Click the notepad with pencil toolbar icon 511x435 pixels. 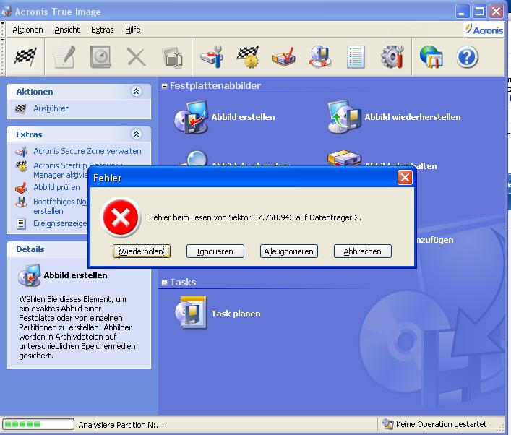pyautogui.click(x=64, y=57)
